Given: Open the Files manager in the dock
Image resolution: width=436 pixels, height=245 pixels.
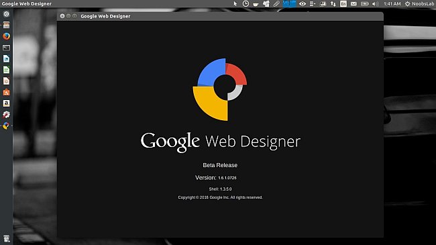Looking at the screenshot, I should pyautogui.click(x=6, y=25).
